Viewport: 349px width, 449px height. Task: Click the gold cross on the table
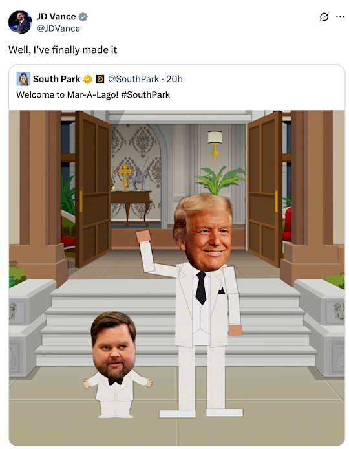(x=125, y=177)
